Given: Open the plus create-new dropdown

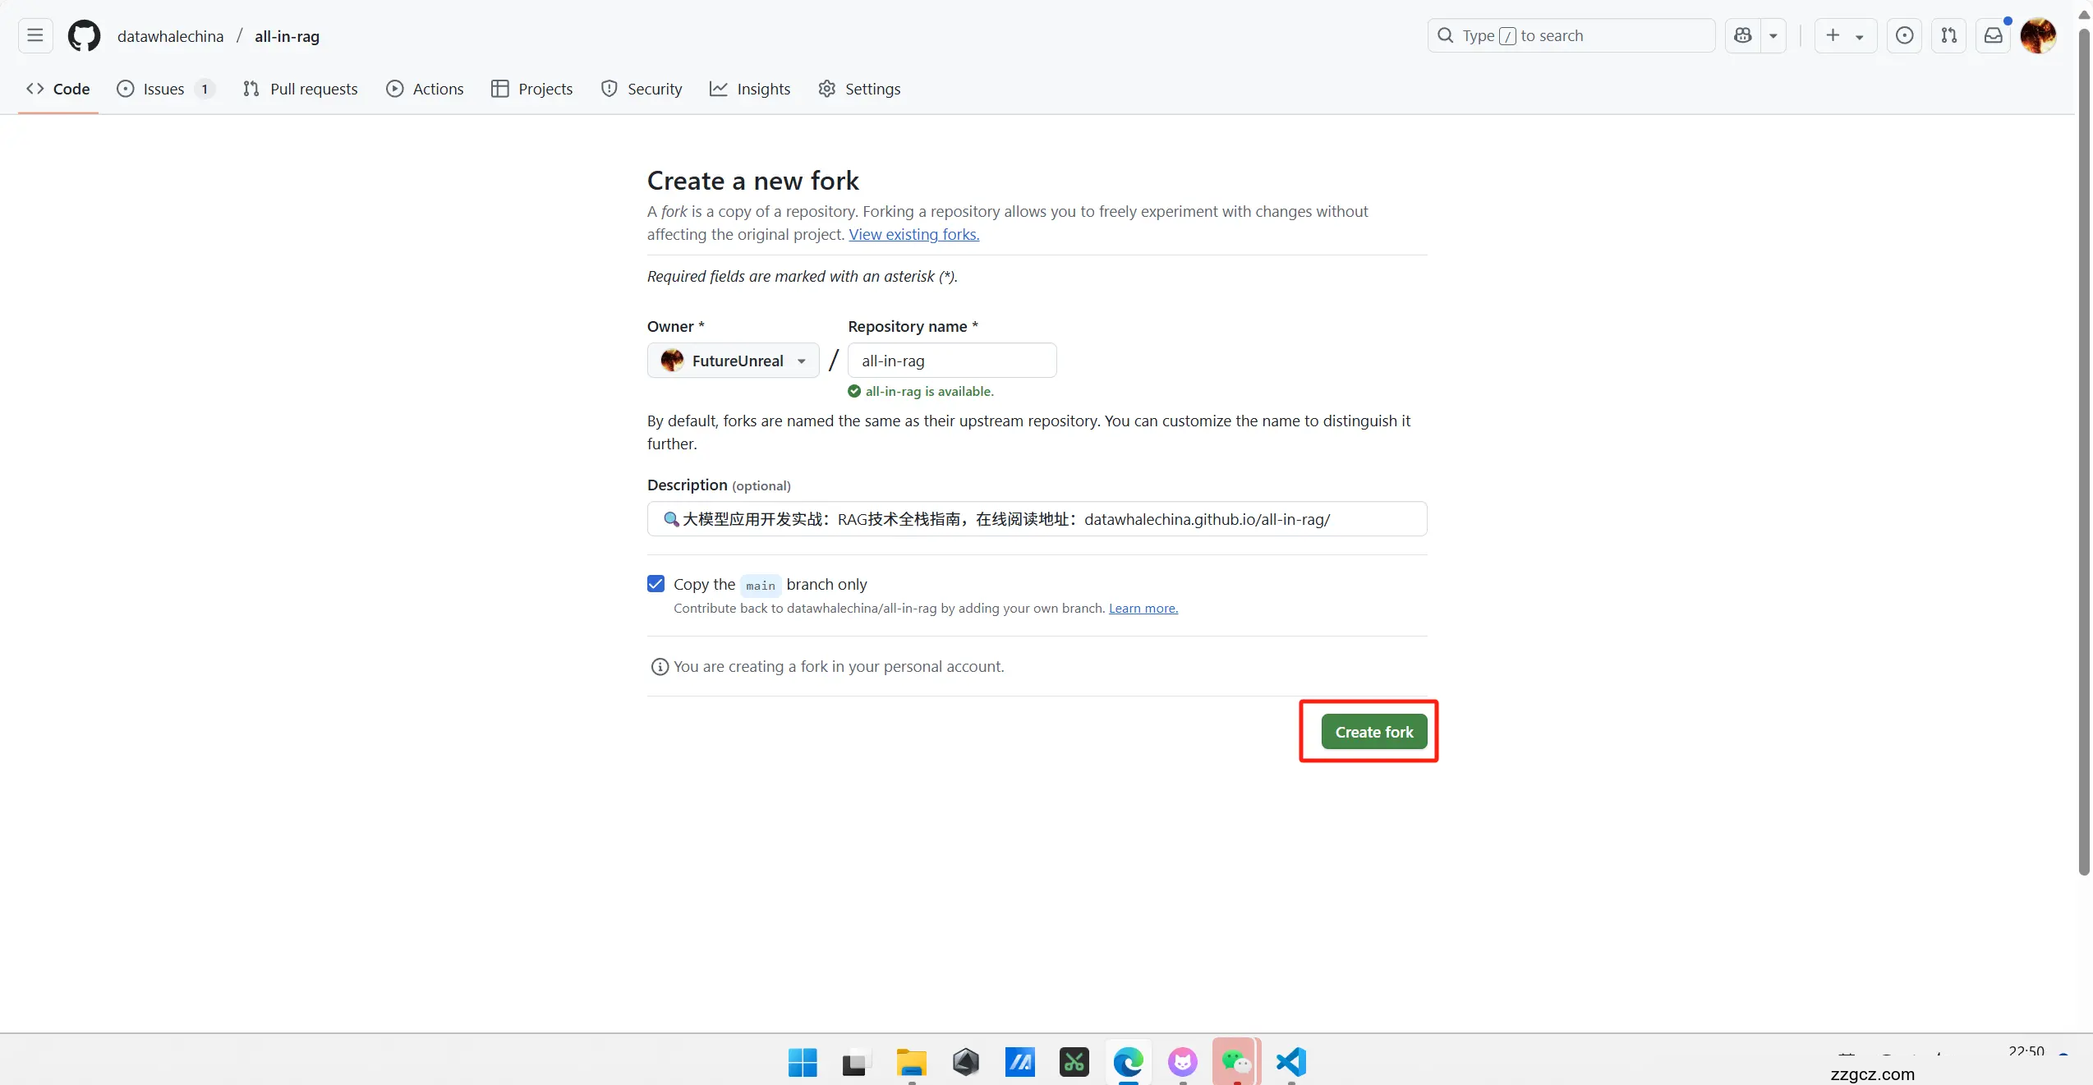Looking at the screenshot, I should [x=1845, y=36].
